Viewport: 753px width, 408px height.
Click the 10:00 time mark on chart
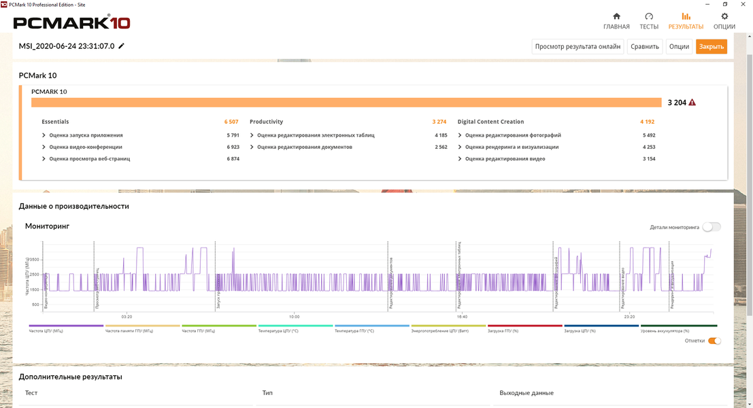294,317
